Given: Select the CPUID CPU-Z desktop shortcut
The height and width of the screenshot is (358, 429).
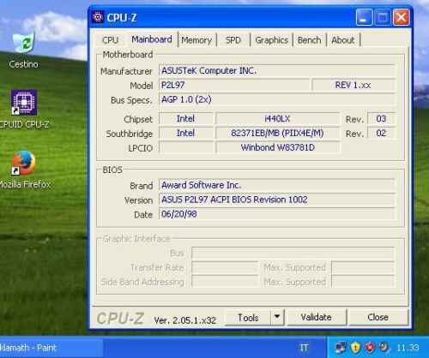Looking at the screenshot, I should pyautogui.click(x=24, y=102).
